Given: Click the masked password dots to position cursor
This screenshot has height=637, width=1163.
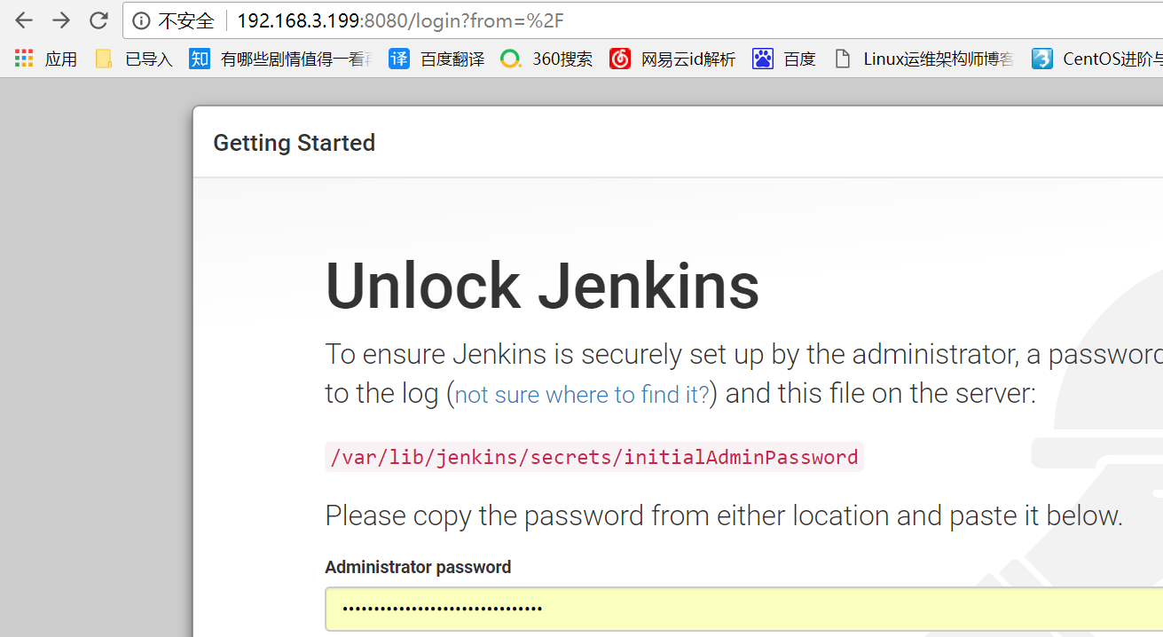Looking at the screenshot, I should 441,609.
